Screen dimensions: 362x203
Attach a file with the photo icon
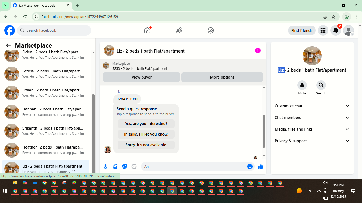pyautogui.click(x=115, y=167)
